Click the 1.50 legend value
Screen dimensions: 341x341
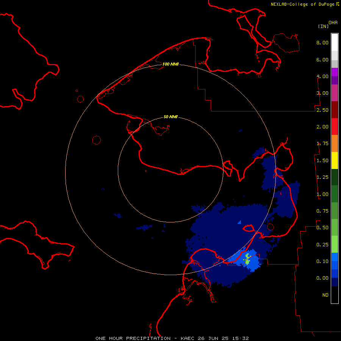click(x=322, y=161)
